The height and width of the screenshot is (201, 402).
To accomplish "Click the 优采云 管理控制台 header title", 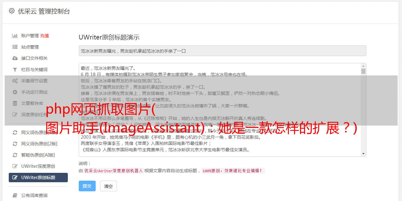I will coord(44,11).
